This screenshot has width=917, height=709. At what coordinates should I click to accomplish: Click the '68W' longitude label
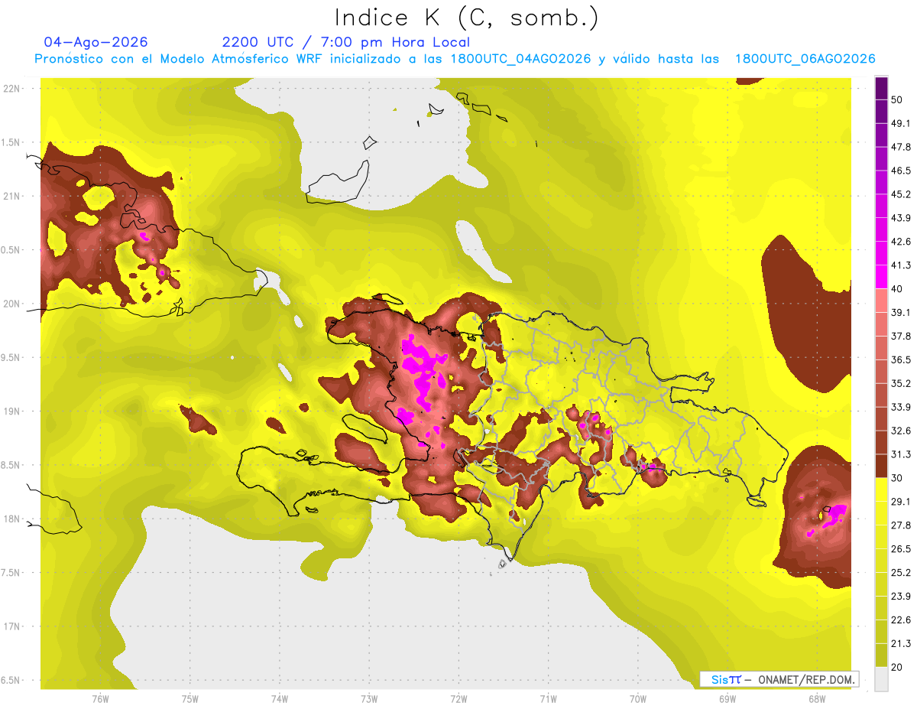(817, 698)
